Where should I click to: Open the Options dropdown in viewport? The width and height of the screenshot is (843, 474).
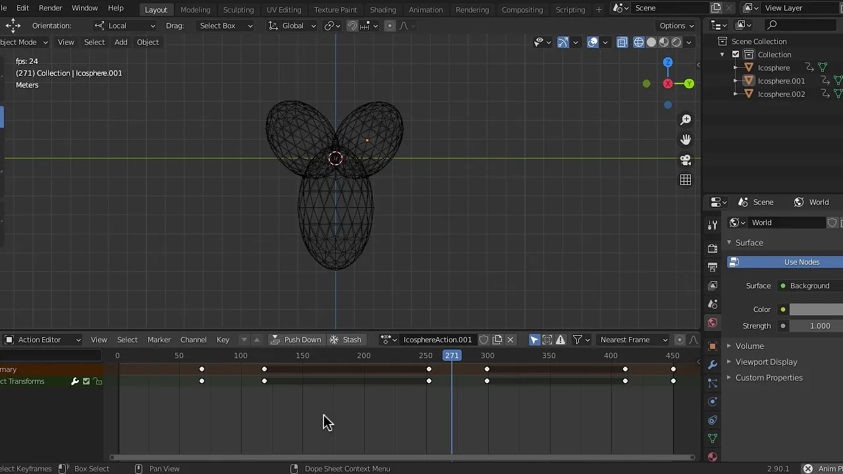click(x=676, y=26)
